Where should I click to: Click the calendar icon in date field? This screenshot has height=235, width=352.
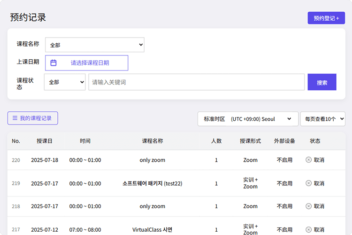[x=54, y=63]
